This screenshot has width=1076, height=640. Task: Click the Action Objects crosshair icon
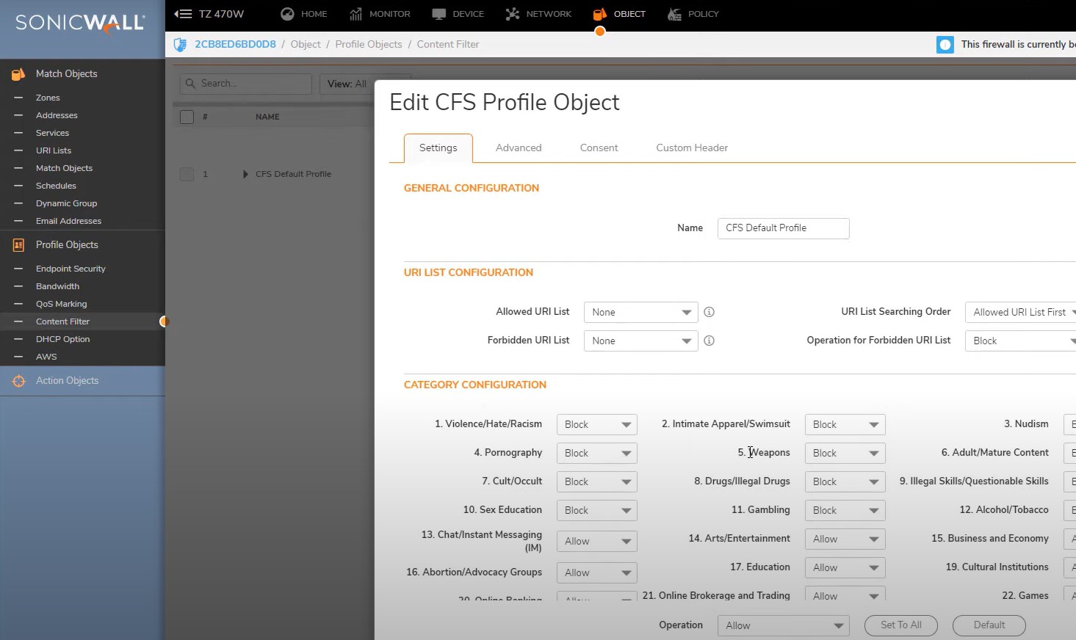19,381
